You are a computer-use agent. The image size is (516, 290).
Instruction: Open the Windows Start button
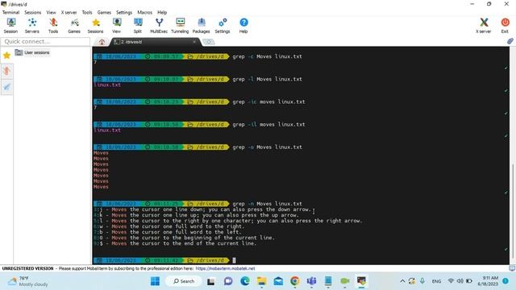click(155, 281)
